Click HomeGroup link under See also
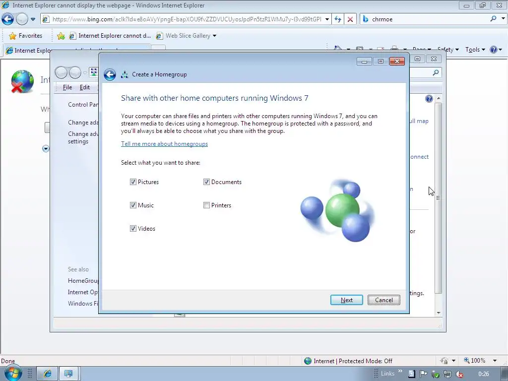 (x=83, y=281)
